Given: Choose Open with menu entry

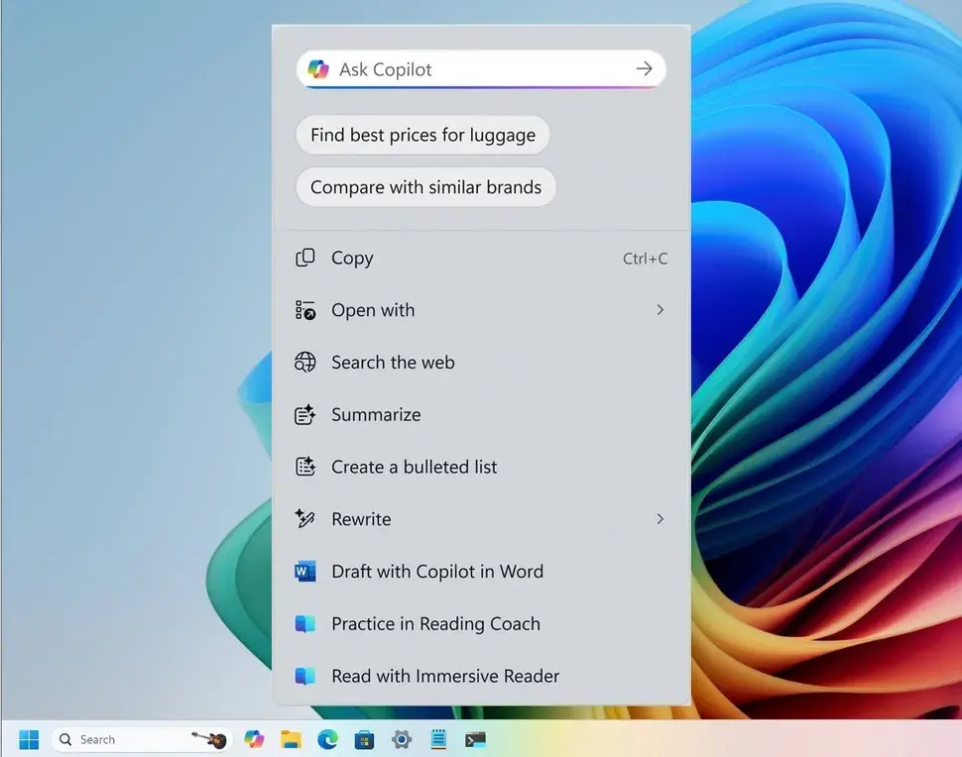Looking at the screenshot, I should click(x=482, y=310).
